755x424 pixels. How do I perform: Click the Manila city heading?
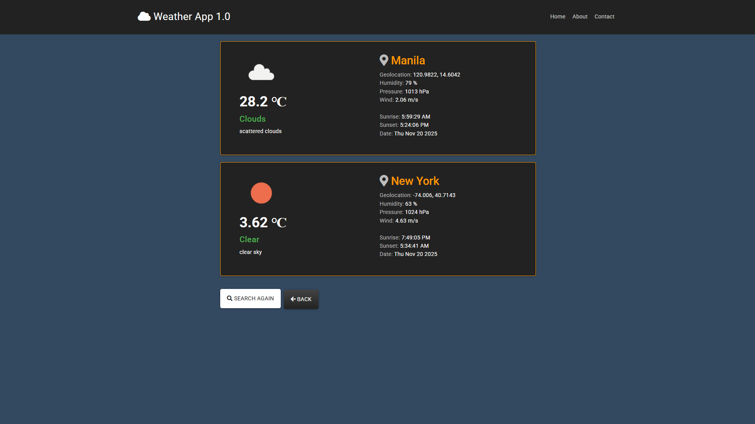coord(408,60)
